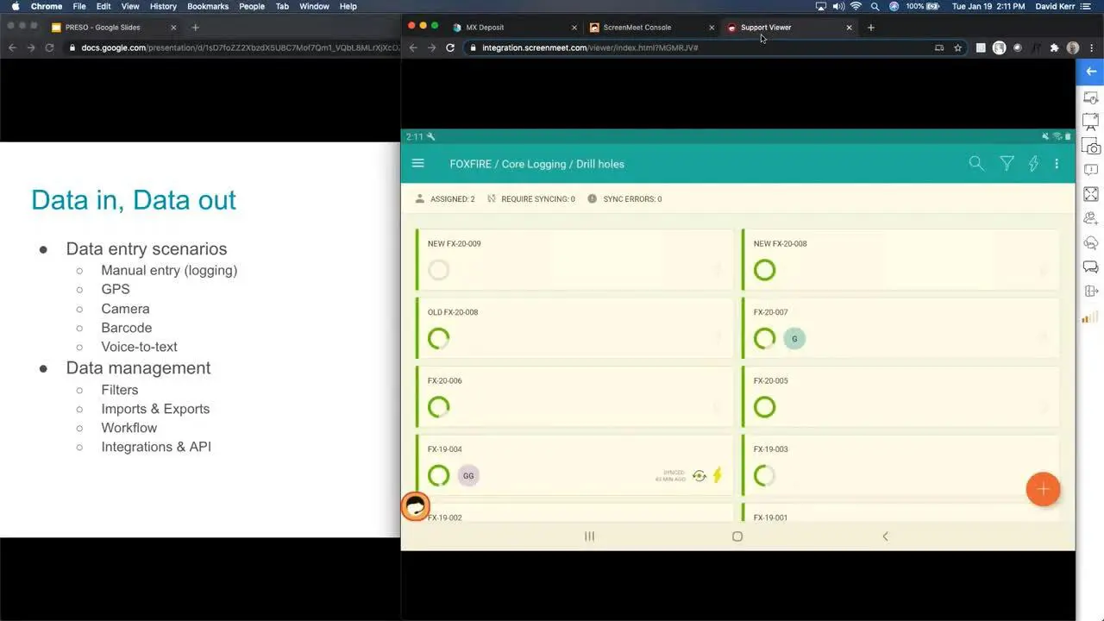Open a new tab in the Support Viewer window

[x=870, y=28]
